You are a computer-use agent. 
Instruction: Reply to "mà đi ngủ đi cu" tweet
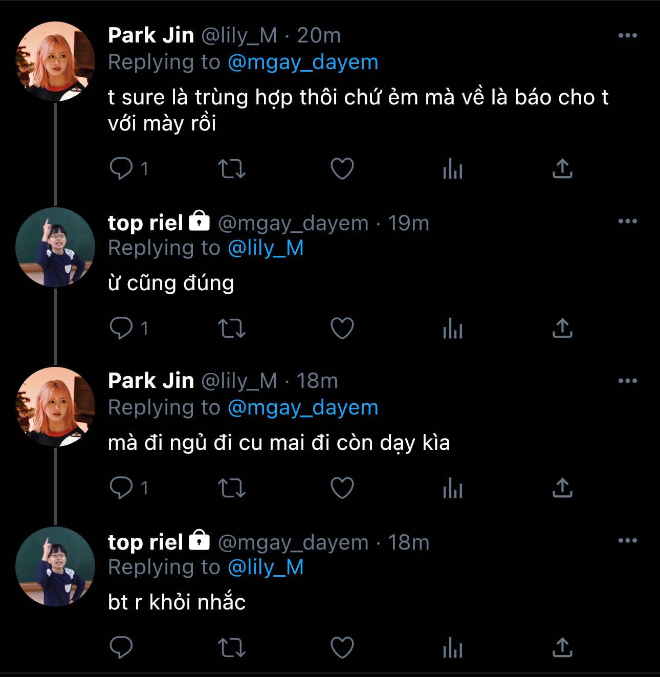121,488
